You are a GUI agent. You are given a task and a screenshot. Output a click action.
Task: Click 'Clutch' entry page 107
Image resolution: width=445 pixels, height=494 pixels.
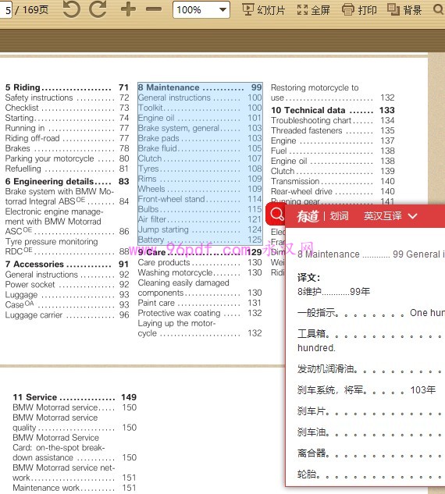point(200,158)
